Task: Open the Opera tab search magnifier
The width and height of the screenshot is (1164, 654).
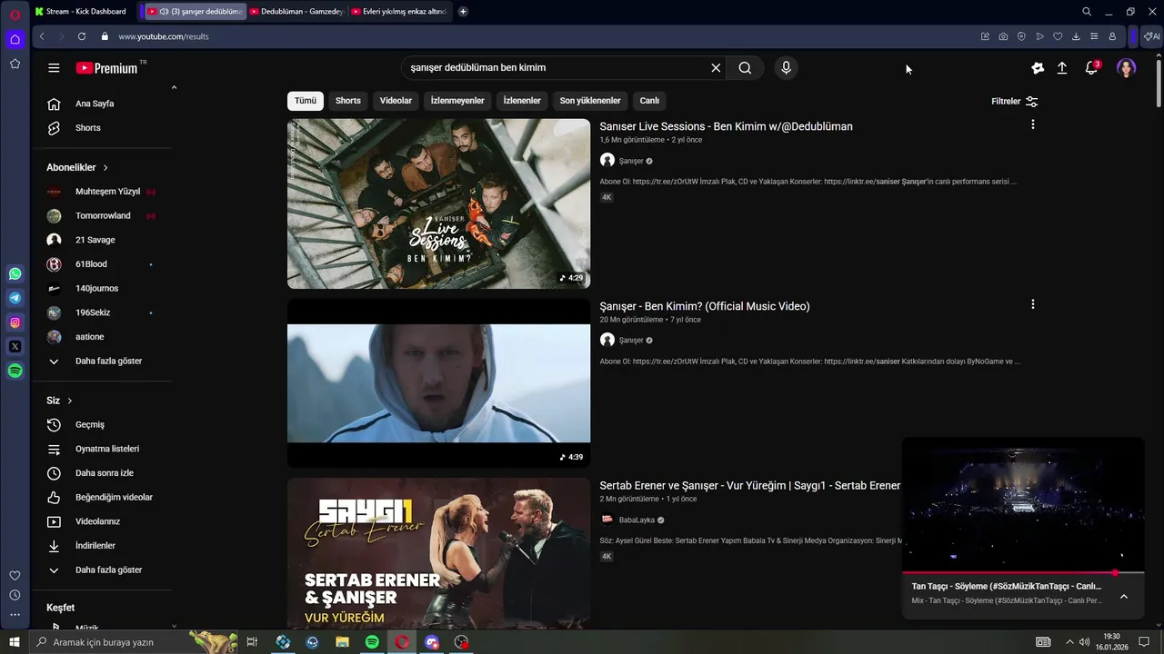Action: [1087, 12]
